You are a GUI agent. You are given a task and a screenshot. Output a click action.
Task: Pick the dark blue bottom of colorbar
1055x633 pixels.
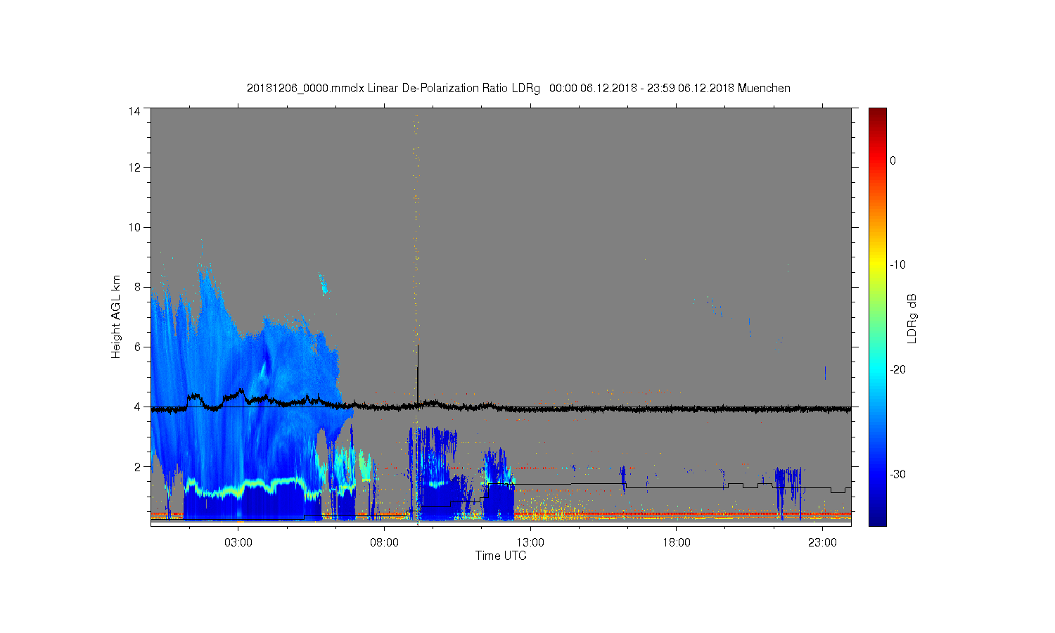(877, 519)
